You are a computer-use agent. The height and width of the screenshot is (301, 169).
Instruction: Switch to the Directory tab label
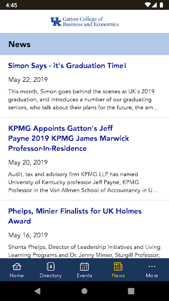(x=51, y=276)
